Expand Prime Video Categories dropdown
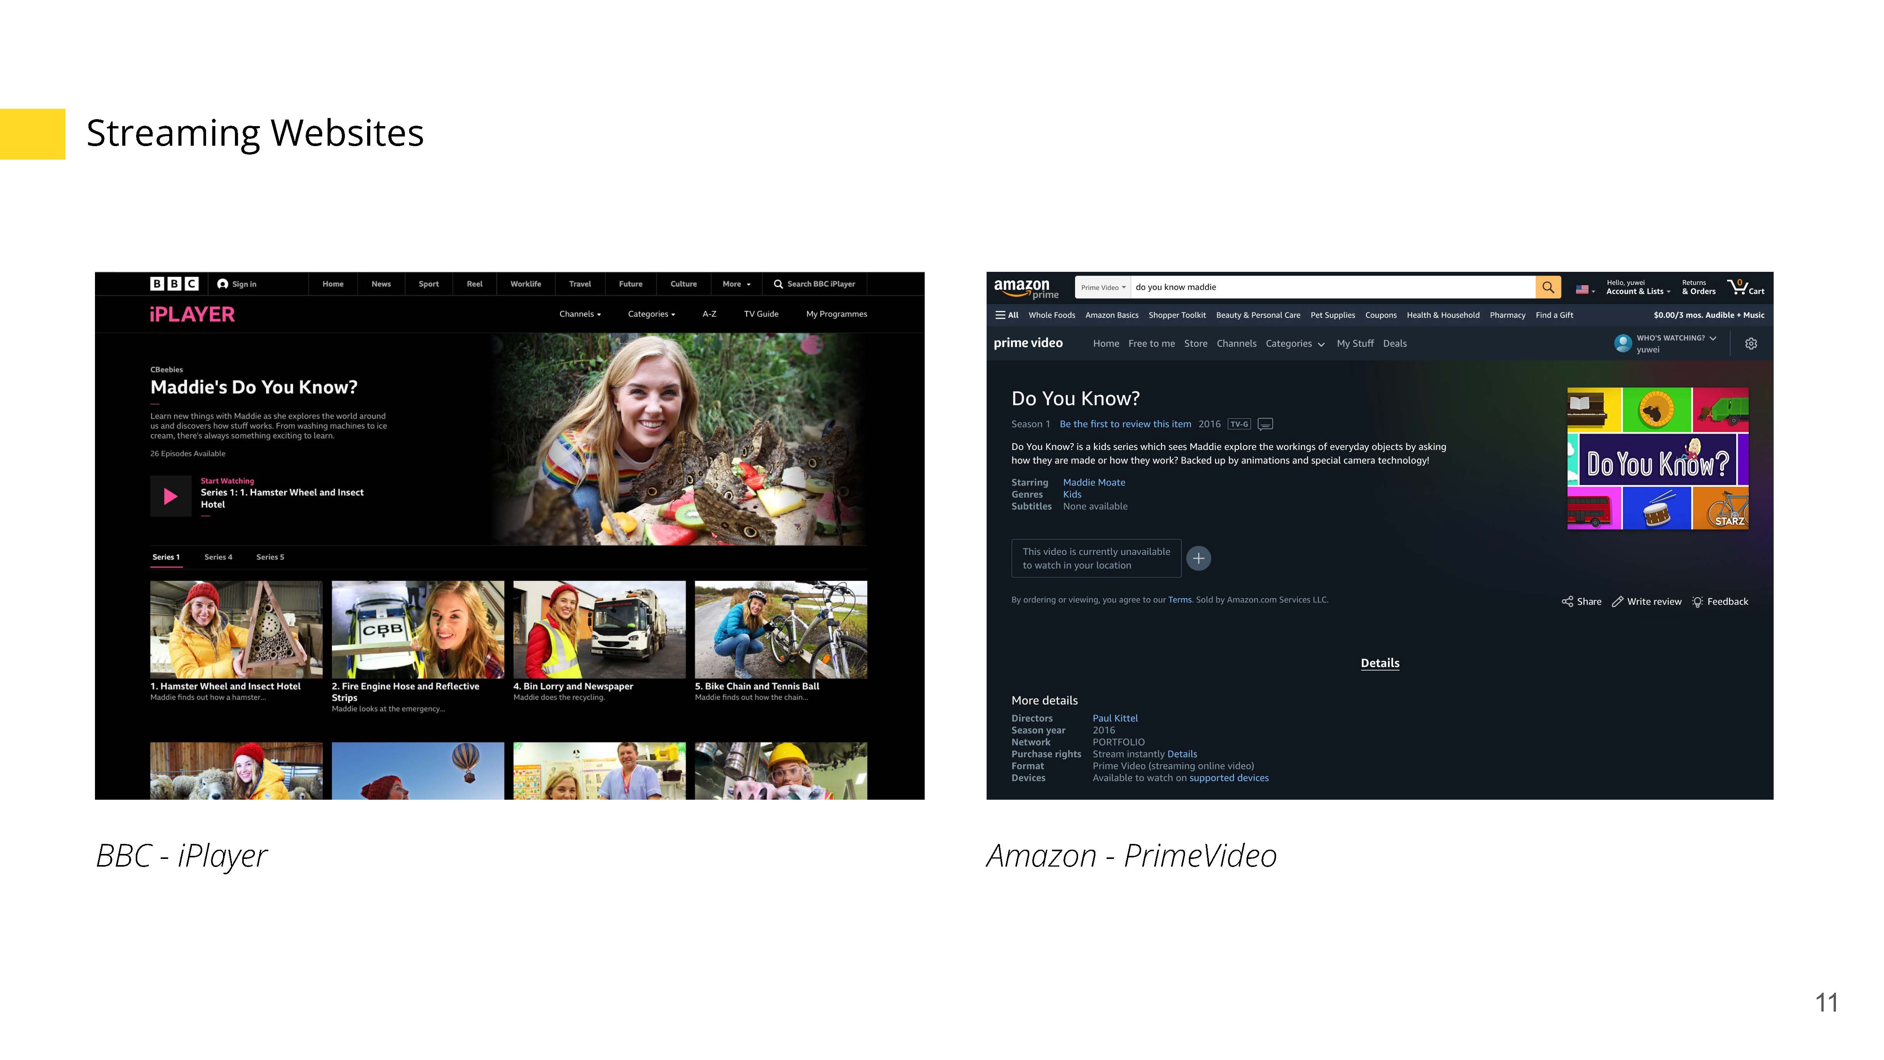The height and width of the screenshot is (1060, 1884). pyautogui.click(x=1295, y=344)
